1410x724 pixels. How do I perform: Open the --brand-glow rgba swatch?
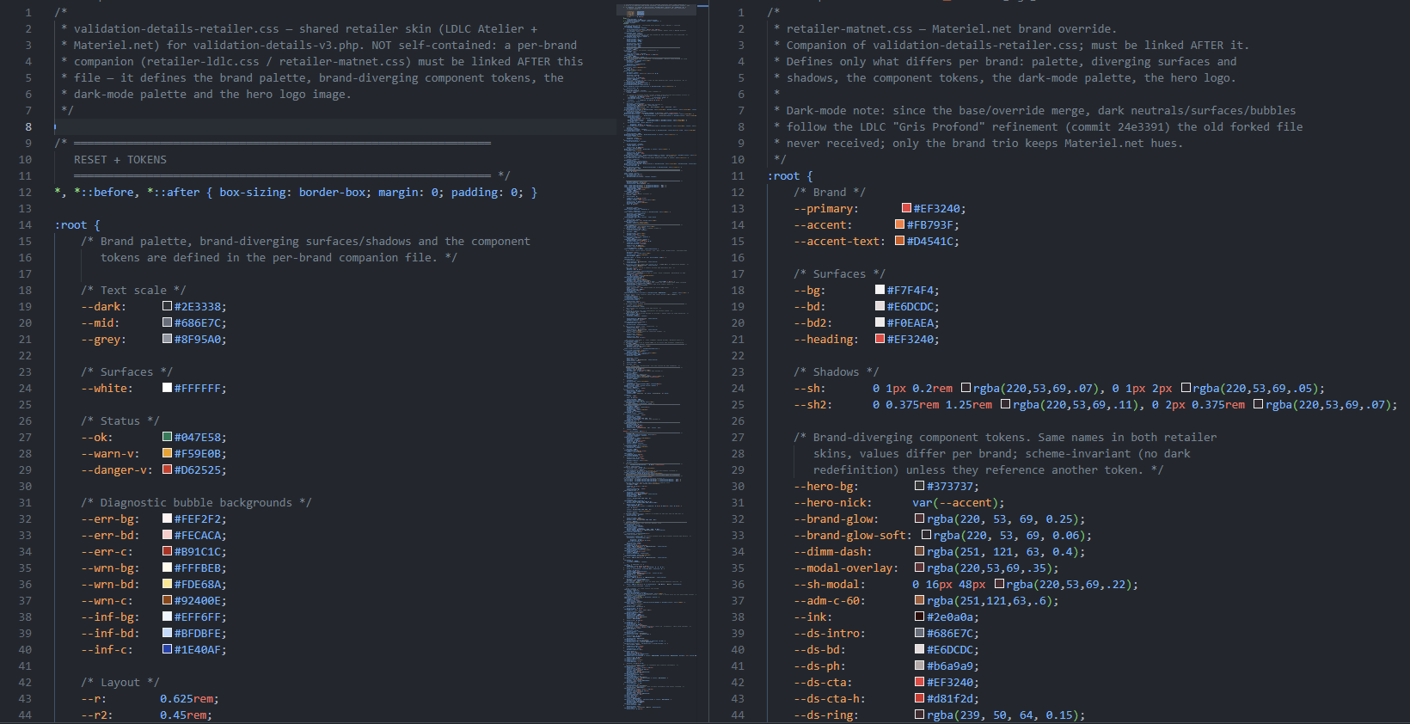(919, 518)
